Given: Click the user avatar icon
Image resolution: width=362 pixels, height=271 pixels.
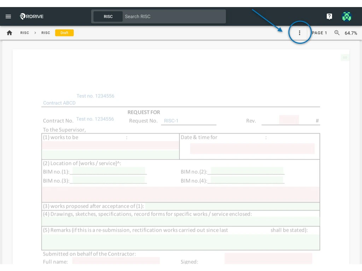Looking at the screenshot, I should 347,16.
